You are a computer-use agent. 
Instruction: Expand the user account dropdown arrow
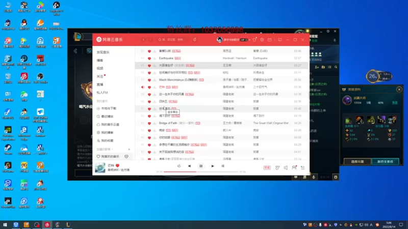[x=249, y=40]
